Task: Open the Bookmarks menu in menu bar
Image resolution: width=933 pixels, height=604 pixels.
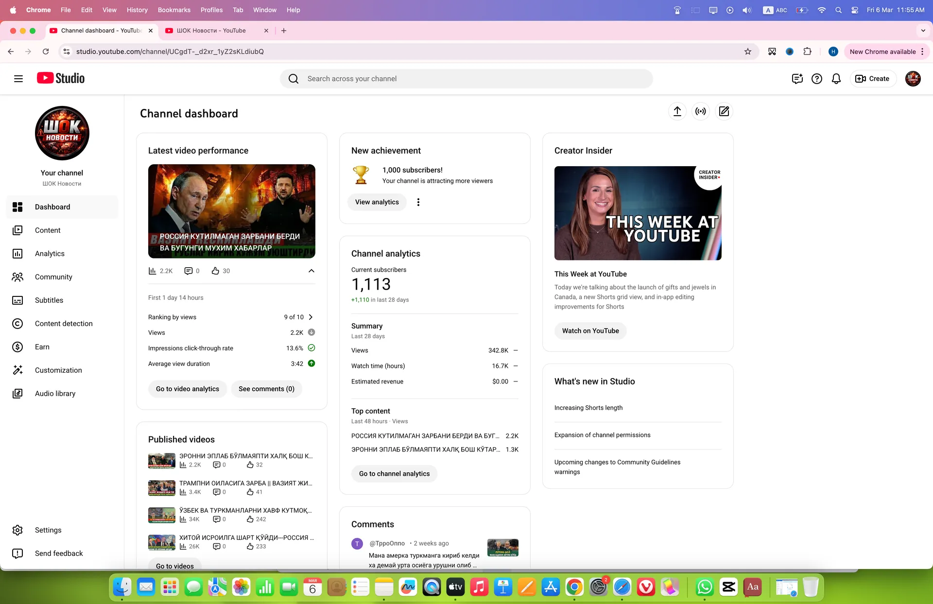Action: click(x=174, y=10)
